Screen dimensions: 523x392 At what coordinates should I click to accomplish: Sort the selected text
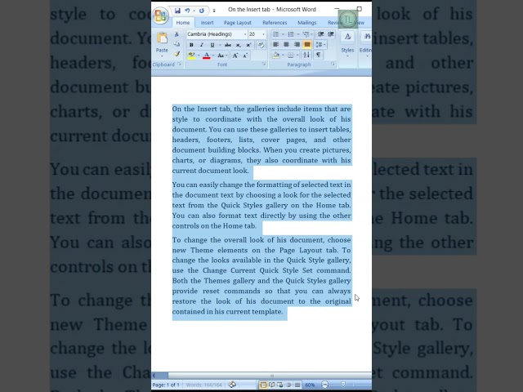click(x=306, y=55)
